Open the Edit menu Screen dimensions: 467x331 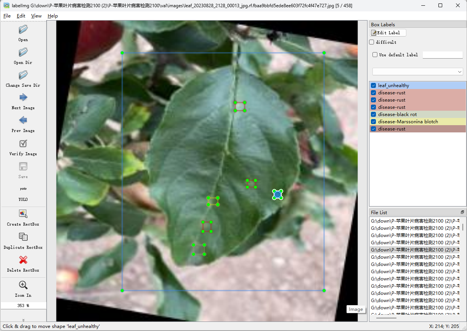pos(21,16)
